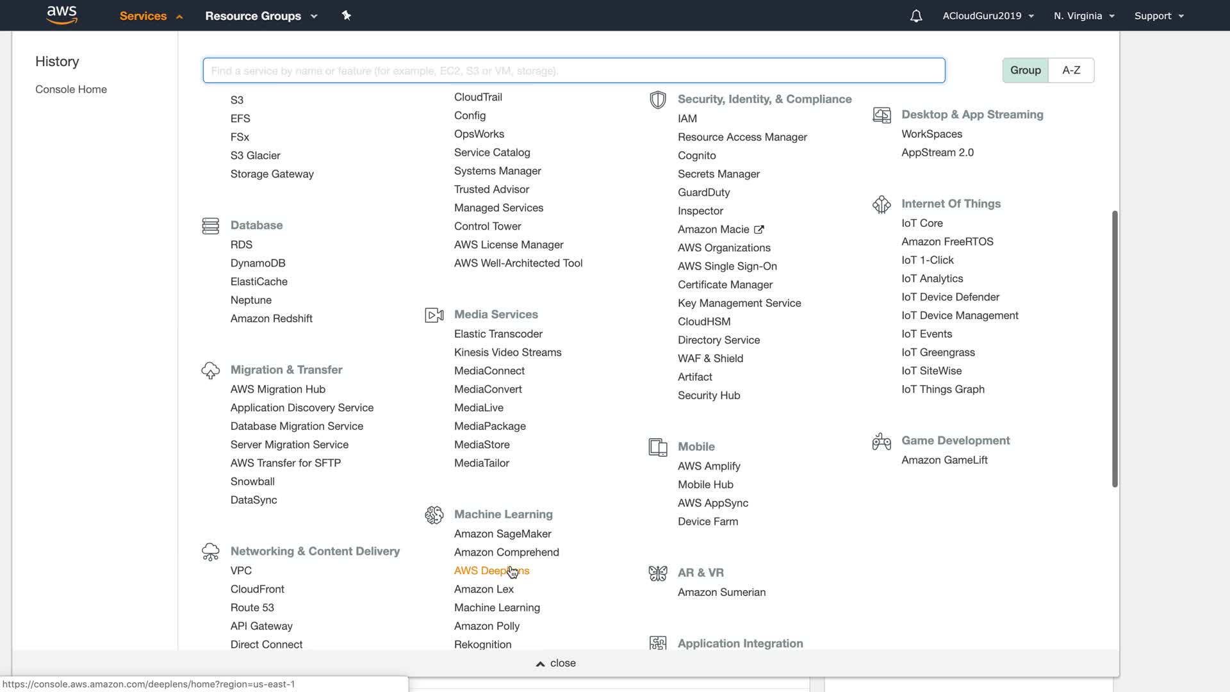Switch service view to Group

point(1025,70)
